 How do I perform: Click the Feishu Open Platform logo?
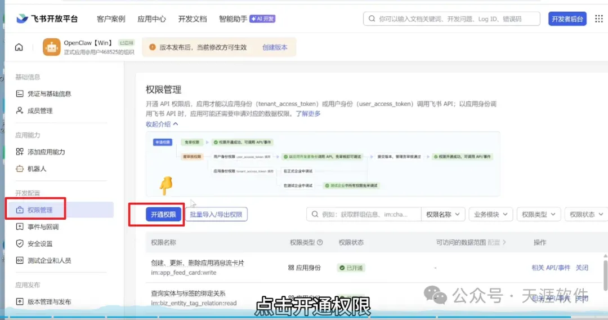[47, 19]
